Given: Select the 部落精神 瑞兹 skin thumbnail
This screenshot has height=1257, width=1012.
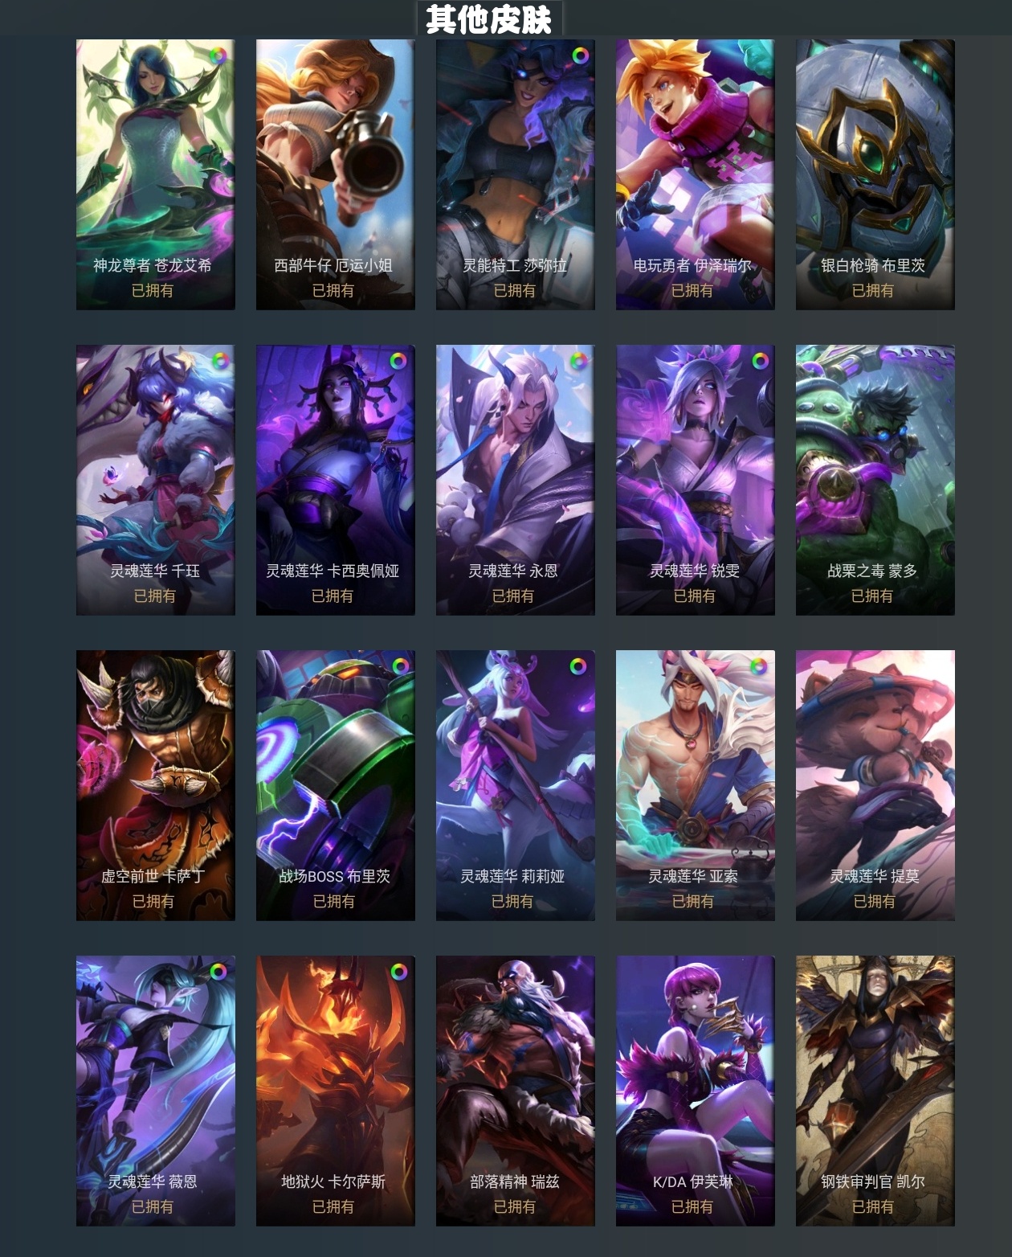Looking at the screenshot, I should click(x=516, y=1091).
